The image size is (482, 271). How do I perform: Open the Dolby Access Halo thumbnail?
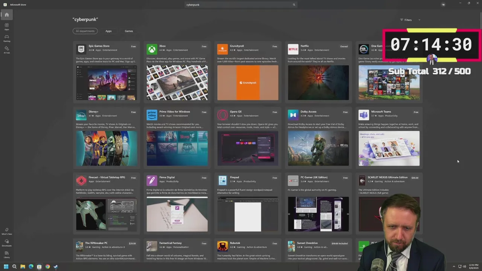[x=318, y=148]
